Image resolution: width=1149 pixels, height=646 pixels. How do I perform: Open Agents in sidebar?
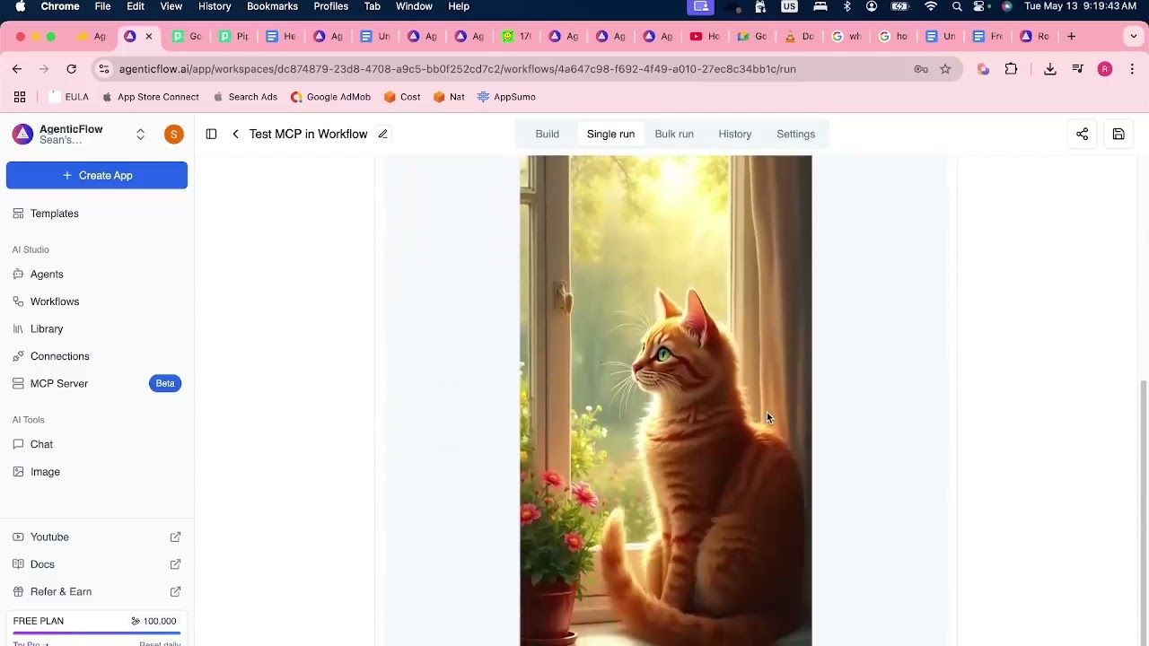(x=97, y=275)
